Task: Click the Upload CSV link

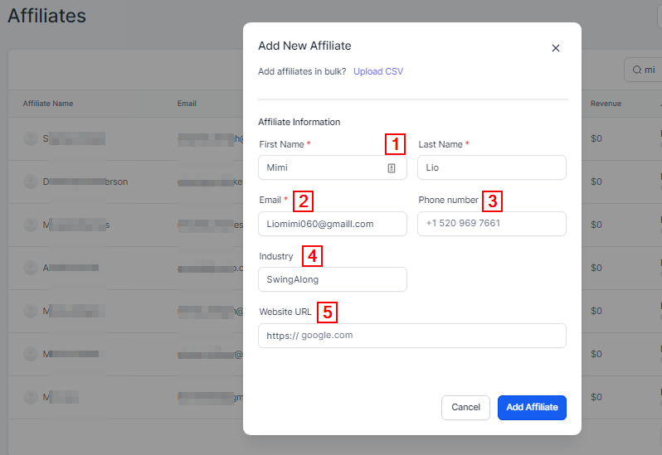Action: tap(378, 71)
